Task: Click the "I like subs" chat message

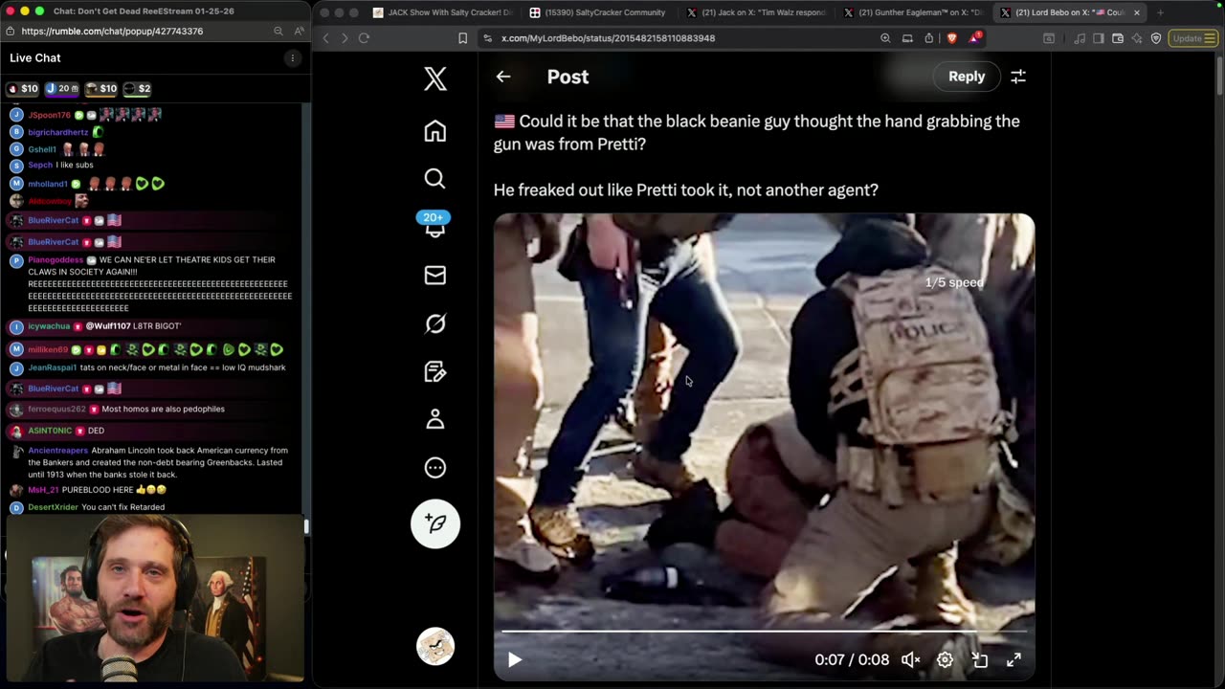Action: click(75, 166)
